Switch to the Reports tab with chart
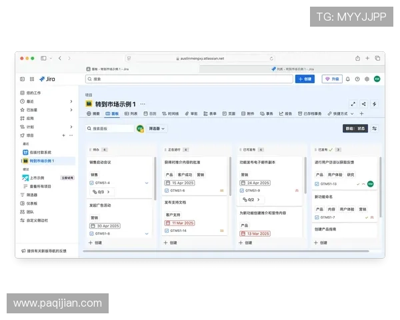 285,113
